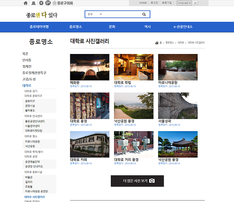This screenshot has width=234, height=202.
Task: Open 대학로 안내센터 submenu item
Action: [x=33, y=116]
